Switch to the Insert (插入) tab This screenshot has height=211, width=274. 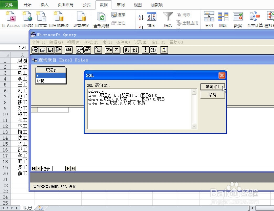tap(44, 5)
